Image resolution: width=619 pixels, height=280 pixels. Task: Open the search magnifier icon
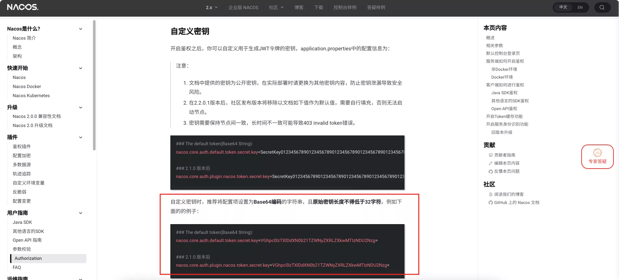[x=602, y=7]
